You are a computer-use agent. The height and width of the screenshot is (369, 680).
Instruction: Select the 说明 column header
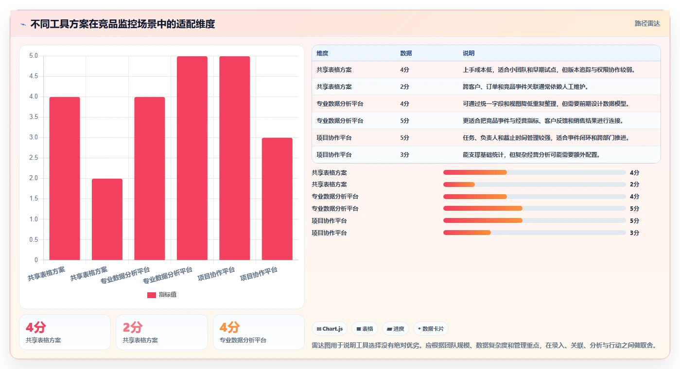click(x=469, y=53)
